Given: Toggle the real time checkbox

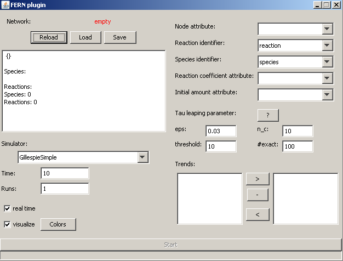Looking at the screenshot, I should [7, 208].
